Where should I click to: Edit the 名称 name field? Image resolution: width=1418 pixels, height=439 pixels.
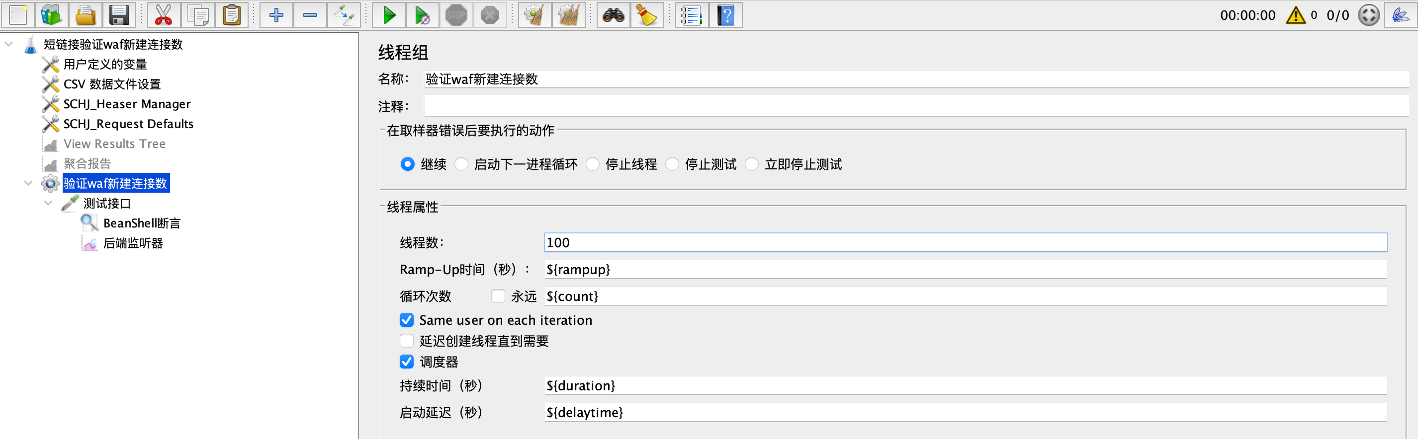click(916, 78)
